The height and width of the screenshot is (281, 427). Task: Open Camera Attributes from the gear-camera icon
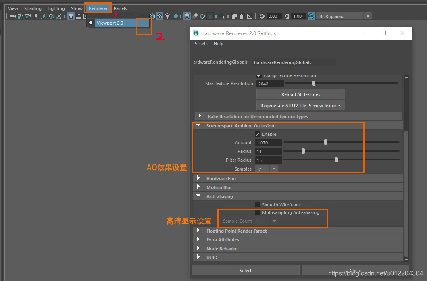28,17
